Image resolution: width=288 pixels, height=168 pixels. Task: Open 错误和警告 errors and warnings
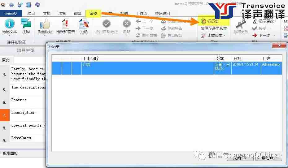point(66,26)
